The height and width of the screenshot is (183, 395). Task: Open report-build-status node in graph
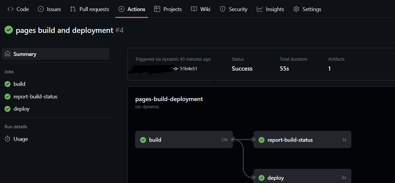(x=302, y=139)
